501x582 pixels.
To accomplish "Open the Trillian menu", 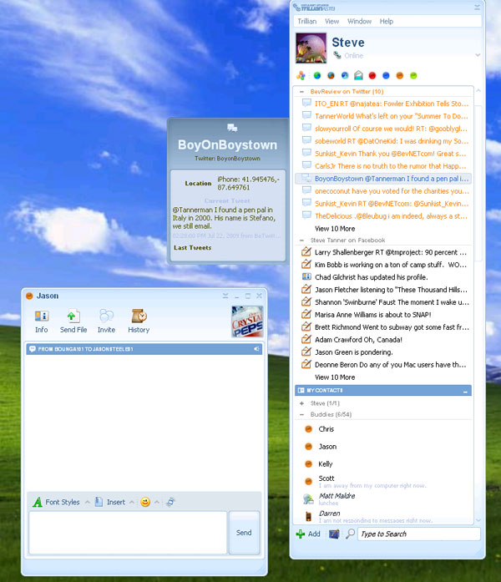I will pyautogui.click(x=307, y=22).
